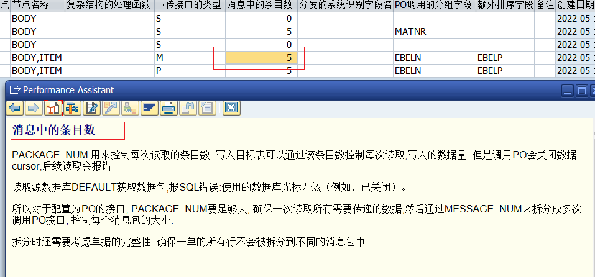595x277 pixels.
Task: Click EBELP cell in the P row
Action: pos(505,70)
